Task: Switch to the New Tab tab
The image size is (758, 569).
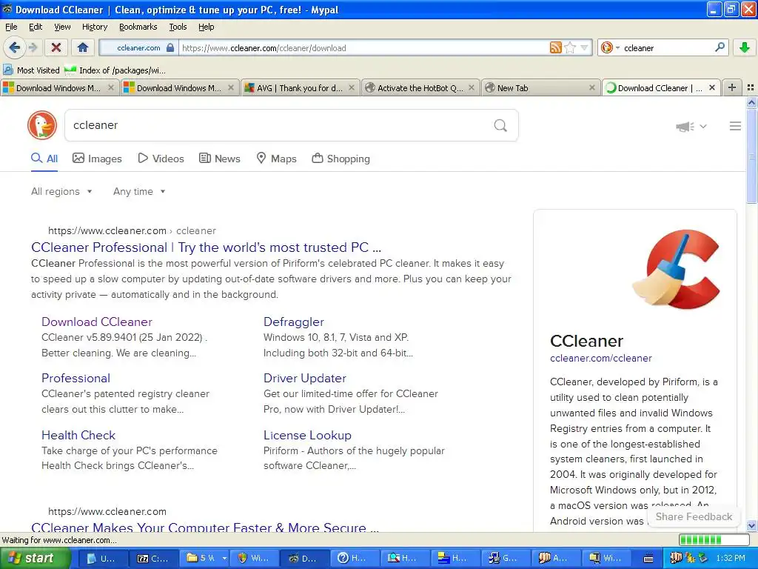Action: click(x=540, y=88)
